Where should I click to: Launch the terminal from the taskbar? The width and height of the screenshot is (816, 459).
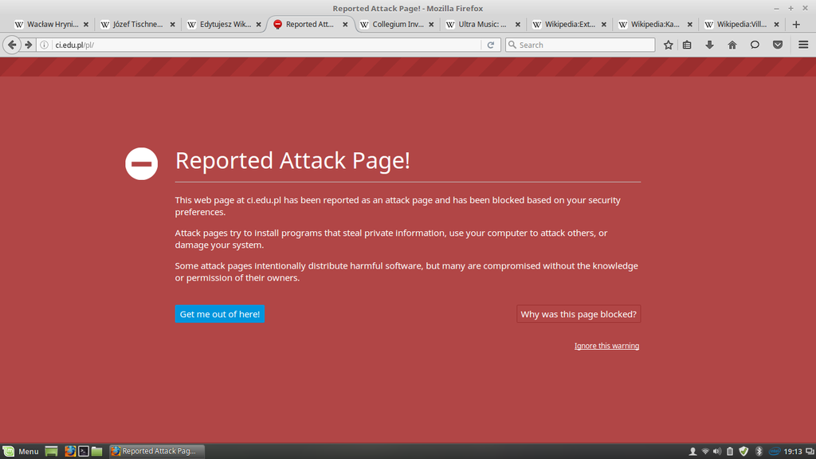point(83,451)
